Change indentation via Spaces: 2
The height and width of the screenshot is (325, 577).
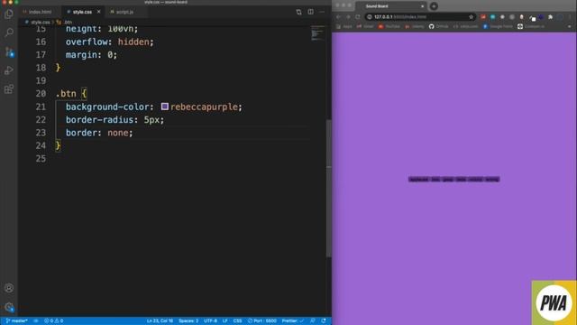[188, 321]
